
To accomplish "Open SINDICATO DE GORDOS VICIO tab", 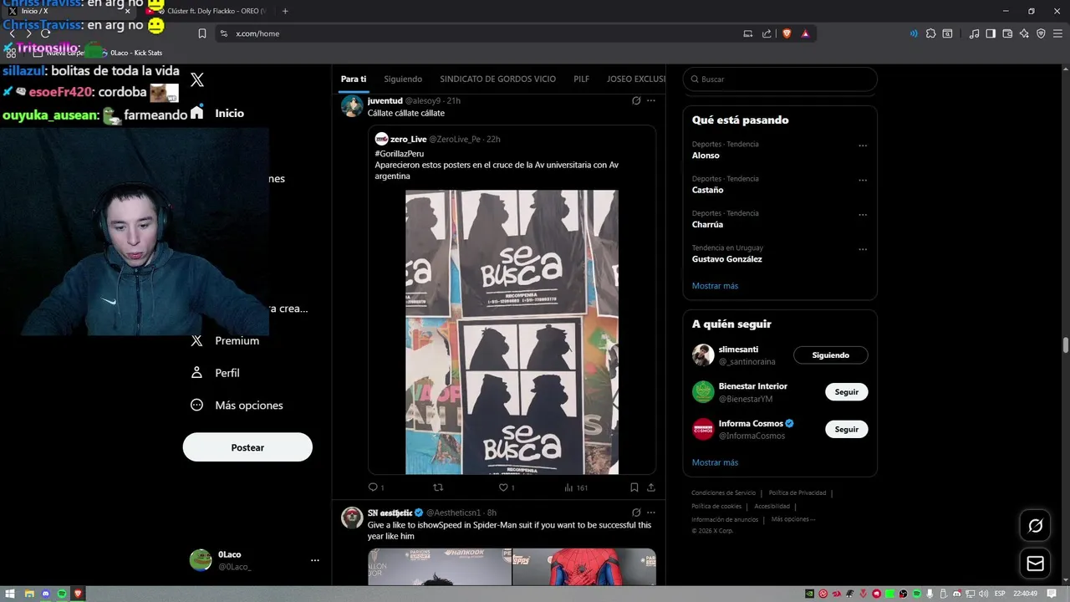I will [x=498, y=79].
